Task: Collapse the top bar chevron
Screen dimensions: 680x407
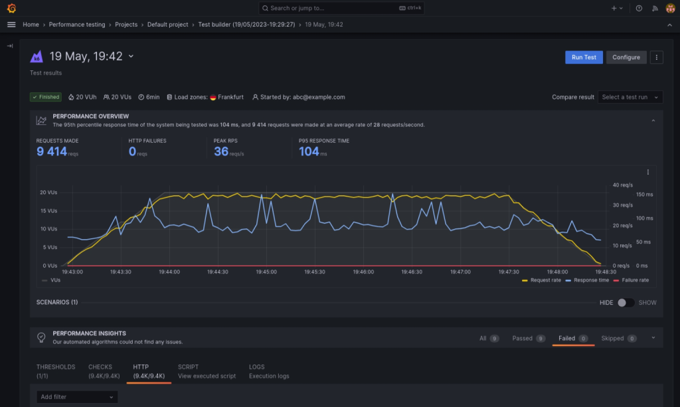Action: coord(669,25)
